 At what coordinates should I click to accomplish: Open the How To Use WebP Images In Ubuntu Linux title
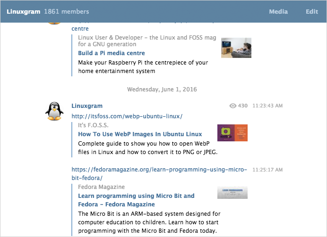tap(140, 134)
